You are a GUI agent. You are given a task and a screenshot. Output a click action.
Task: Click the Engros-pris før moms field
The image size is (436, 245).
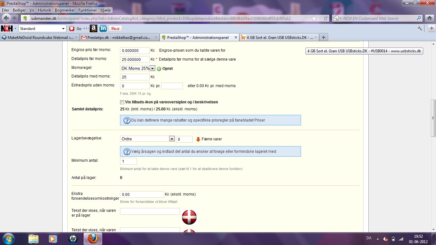[135, 50]
